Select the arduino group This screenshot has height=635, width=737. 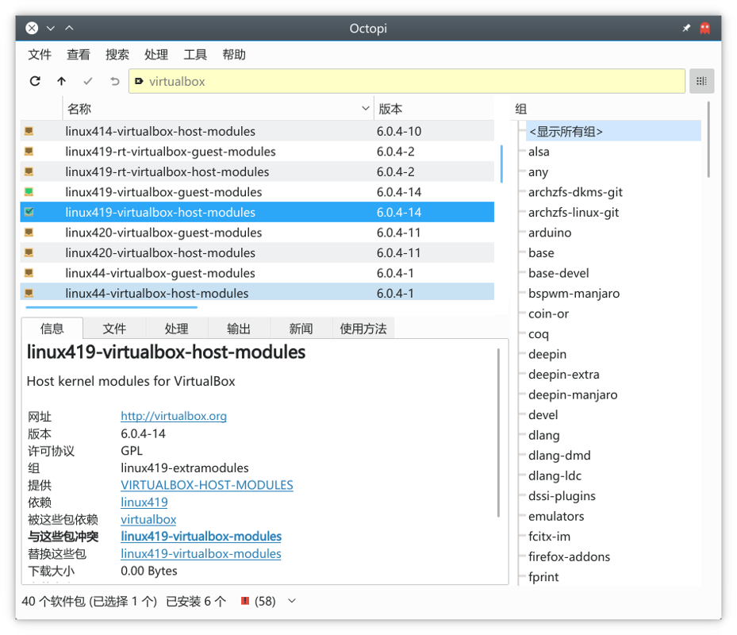click(x=550, y=233)
